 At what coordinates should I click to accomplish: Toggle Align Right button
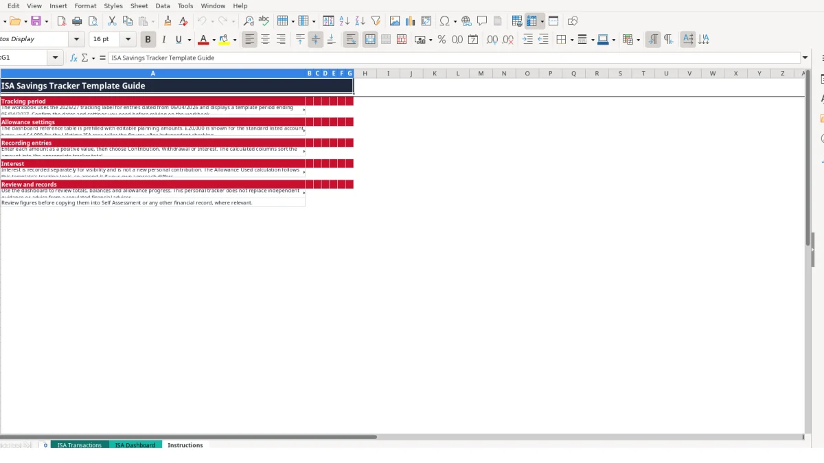point(281,40)
